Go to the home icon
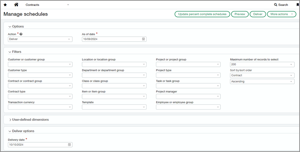The height and width of the screenshot is (152, 300). click(16, 5)
